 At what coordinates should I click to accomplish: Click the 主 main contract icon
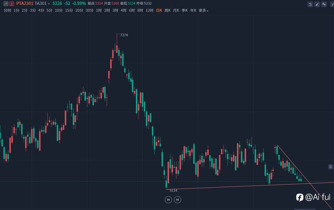(12, 4)
